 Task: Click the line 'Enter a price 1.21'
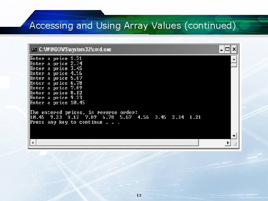coord(56,59)
